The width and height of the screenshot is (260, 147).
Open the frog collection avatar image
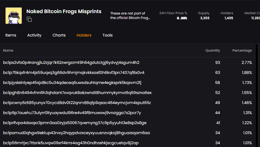[x=14, y=16]
